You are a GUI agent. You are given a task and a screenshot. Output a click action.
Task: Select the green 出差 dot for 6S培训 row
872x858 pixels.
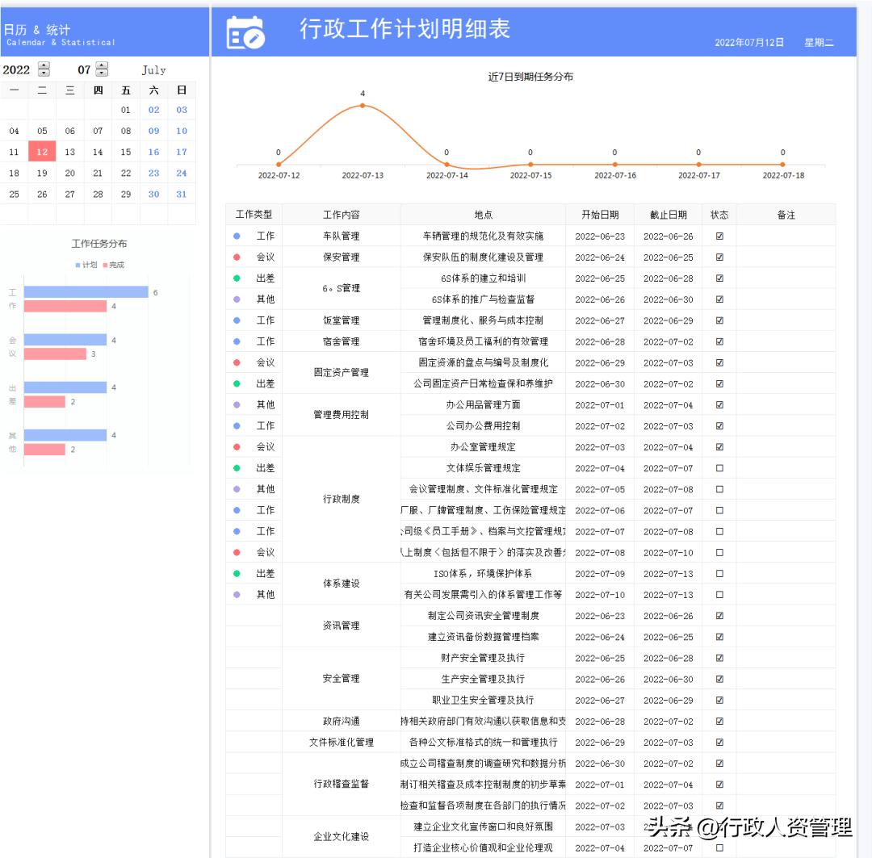(x=235, y=278)
